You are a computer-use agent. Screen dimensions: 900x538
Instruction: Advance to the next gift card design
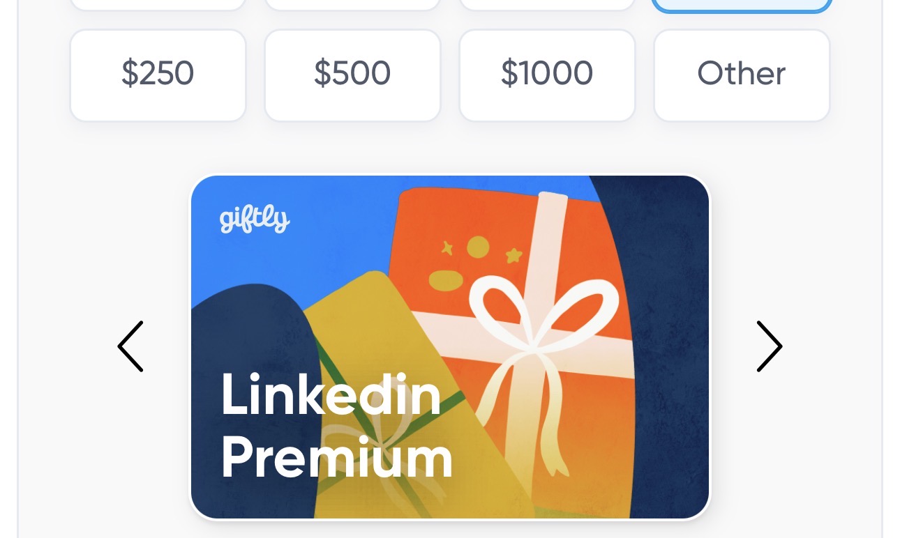[x=770, y=346]
